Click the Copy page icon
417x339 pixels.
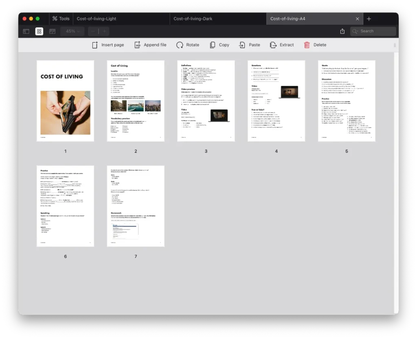pyautogui.click(x=213, y=45)
